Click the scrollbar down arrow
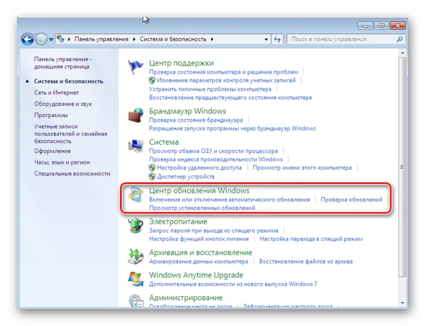The image size is (425, 326). click(x=402, y=303)
